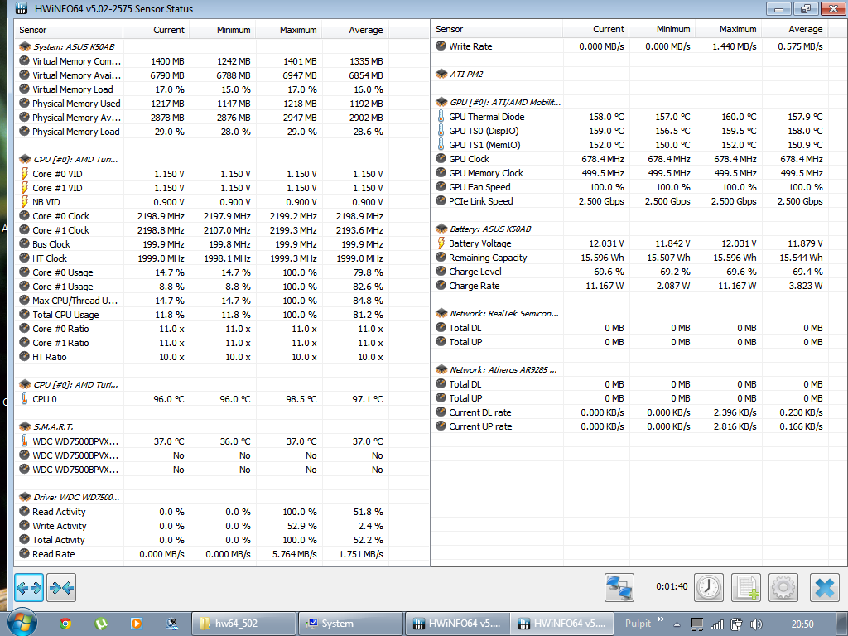Screen dimensions: 848x636
Task: Click the thermometer icon beside GPU Thermal Diode
Action: click(x=441, y=116)
